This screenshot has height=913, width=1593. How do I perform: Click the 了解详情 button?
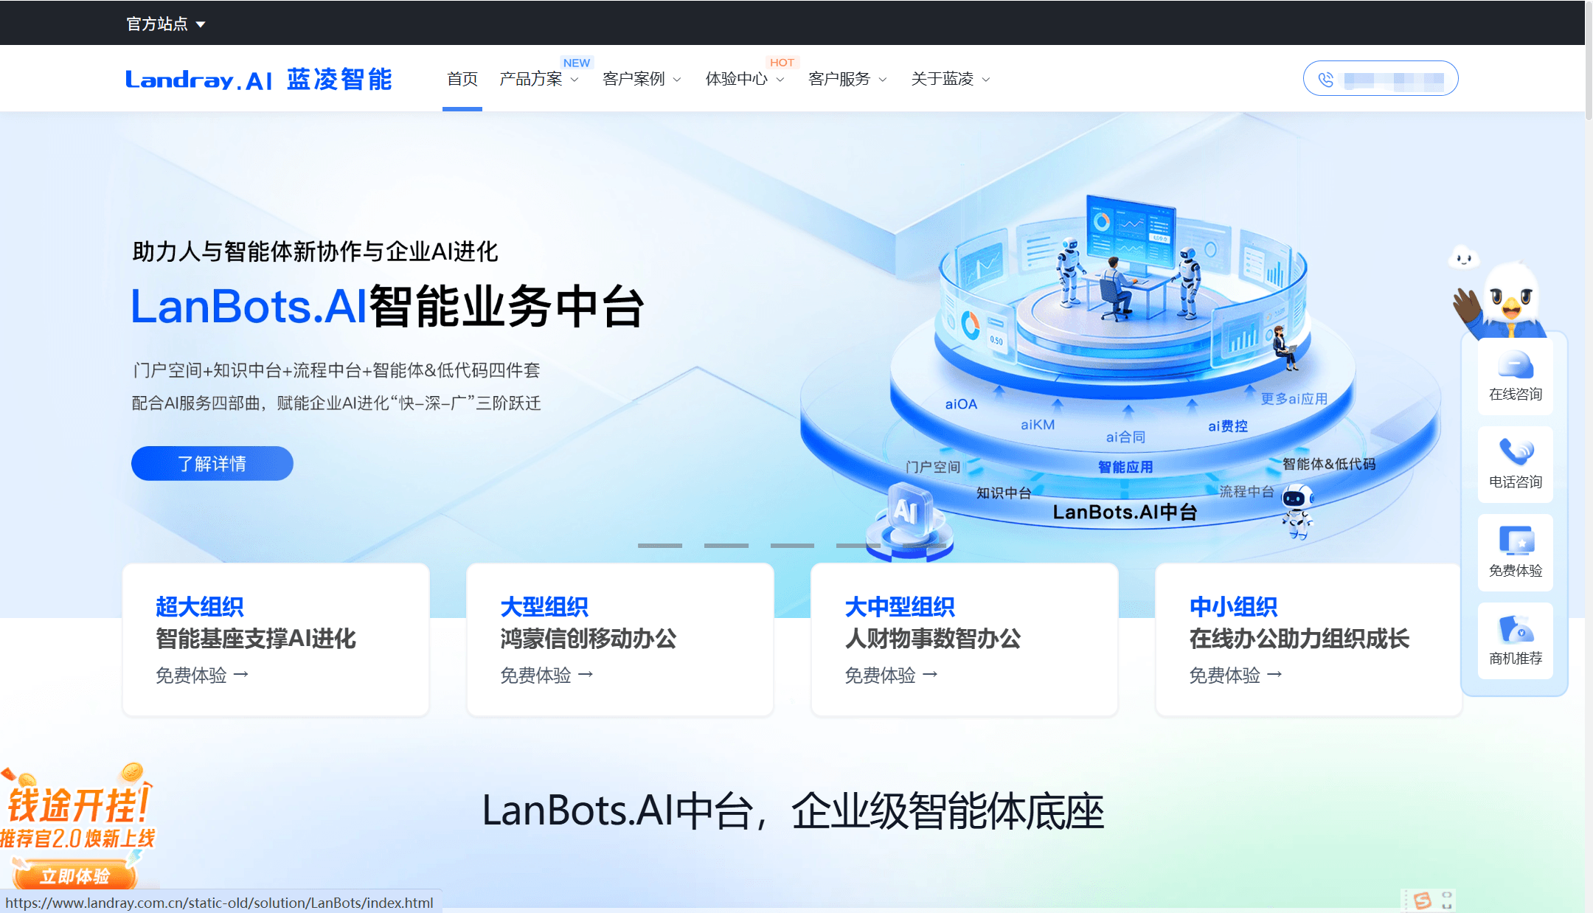[x=212, y=463]
